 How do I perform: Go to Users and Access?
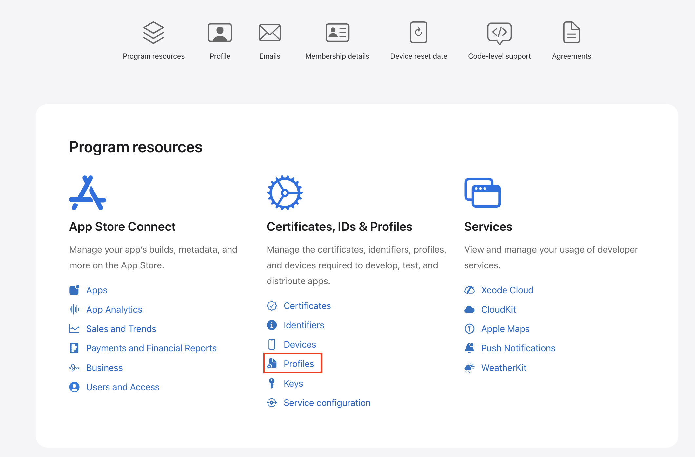pyautogui.click(x=123, y=387)
